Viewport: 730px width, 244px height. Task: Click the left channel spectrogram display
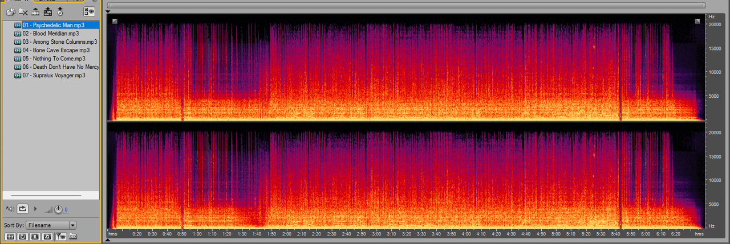click(x=406, y=68)
